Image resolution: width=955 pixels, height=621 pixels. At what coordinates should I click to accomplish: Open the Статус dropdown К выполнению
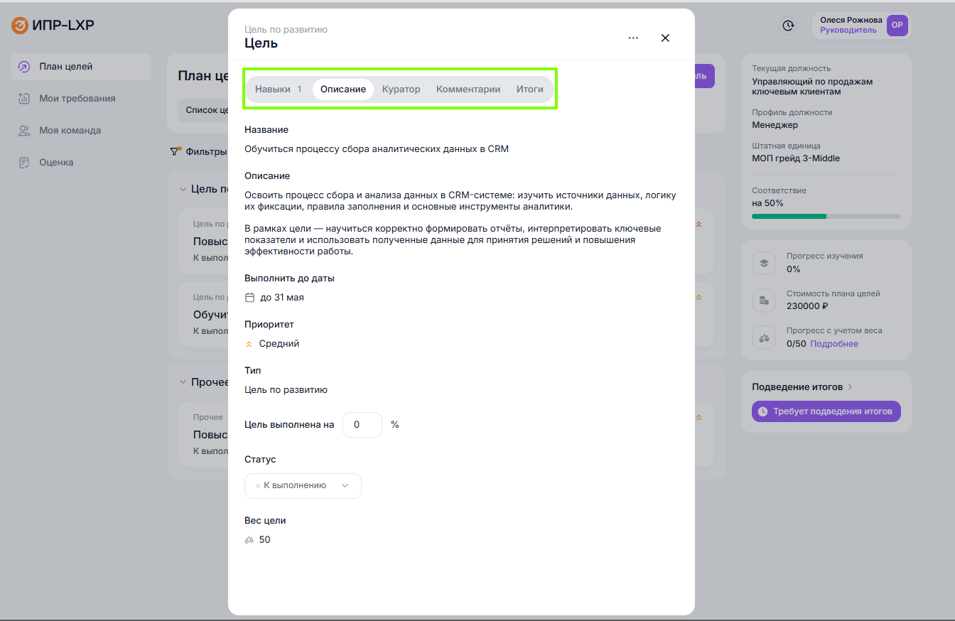(x=303, y=486)
